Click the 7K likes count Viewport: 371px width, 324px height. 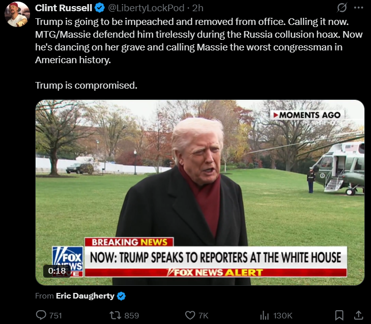tap(203, 315)
